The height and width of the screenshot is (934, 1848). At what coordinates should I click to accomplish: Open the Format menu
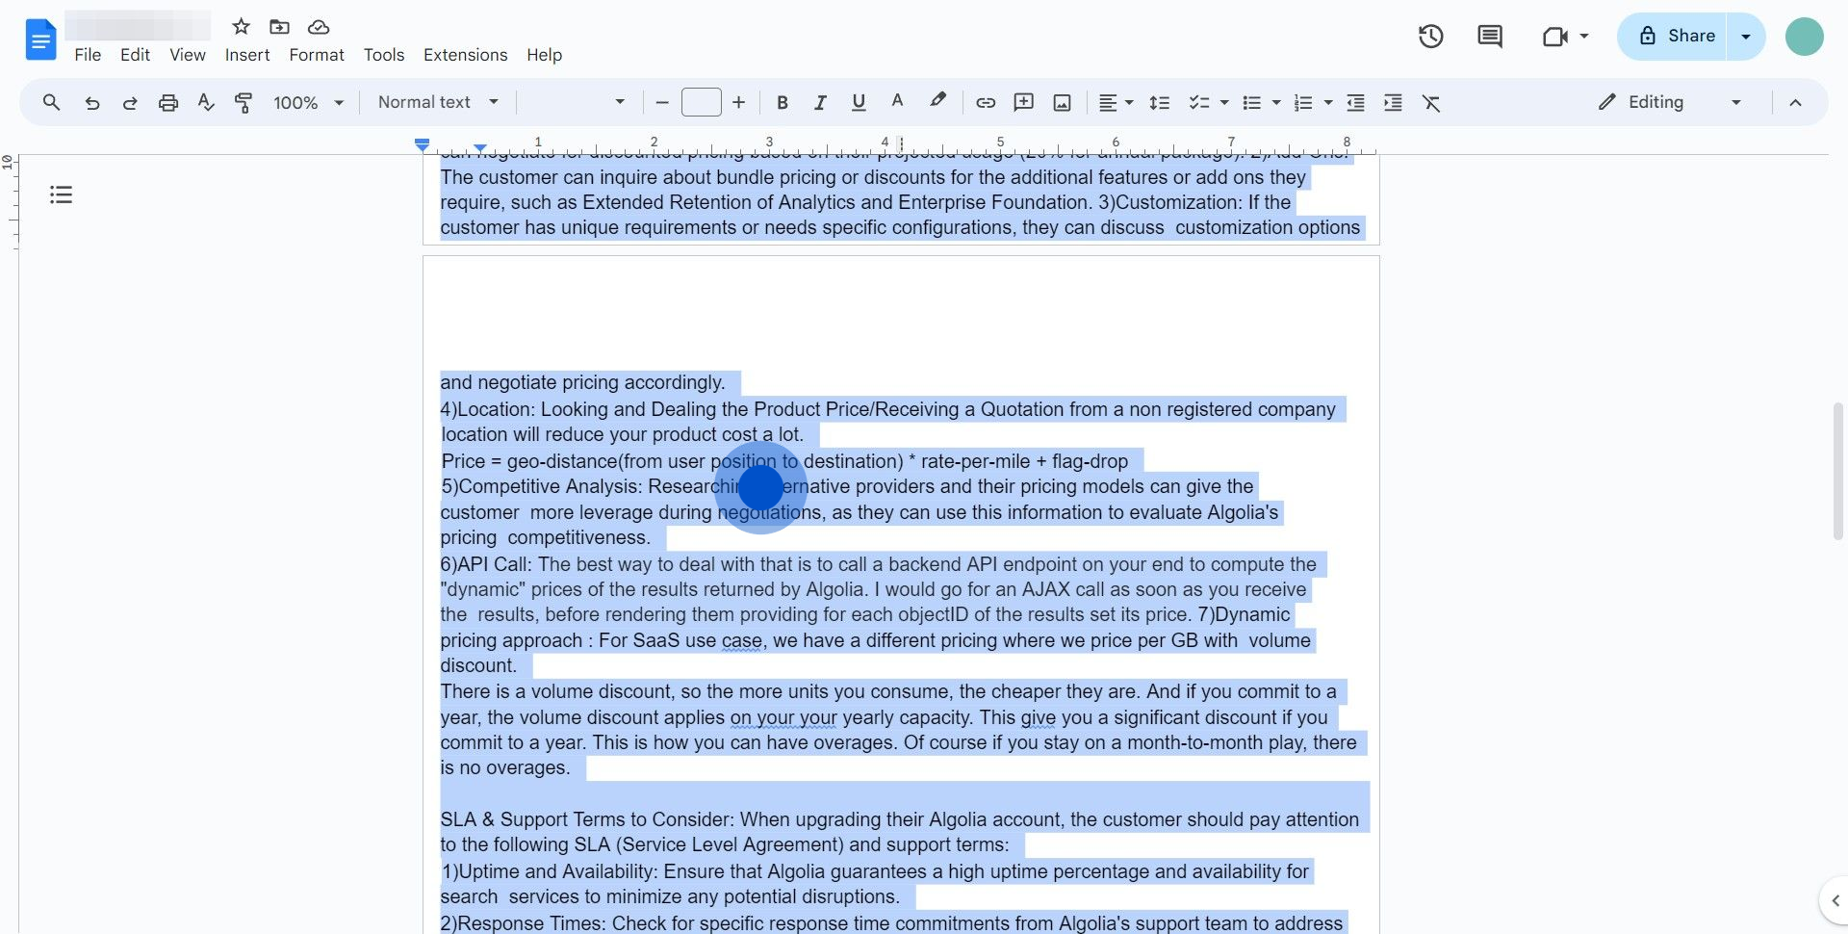317,55
